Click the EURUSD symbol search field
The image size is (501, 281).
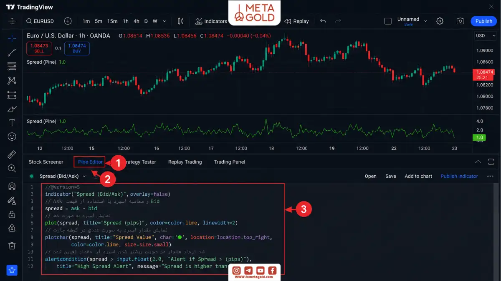click(40, 21)
